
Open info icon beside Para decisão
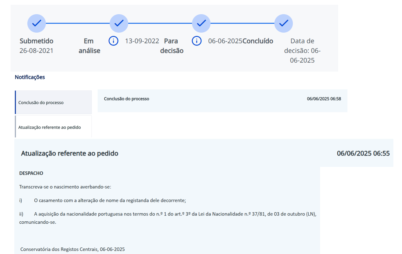click(196, 41)
